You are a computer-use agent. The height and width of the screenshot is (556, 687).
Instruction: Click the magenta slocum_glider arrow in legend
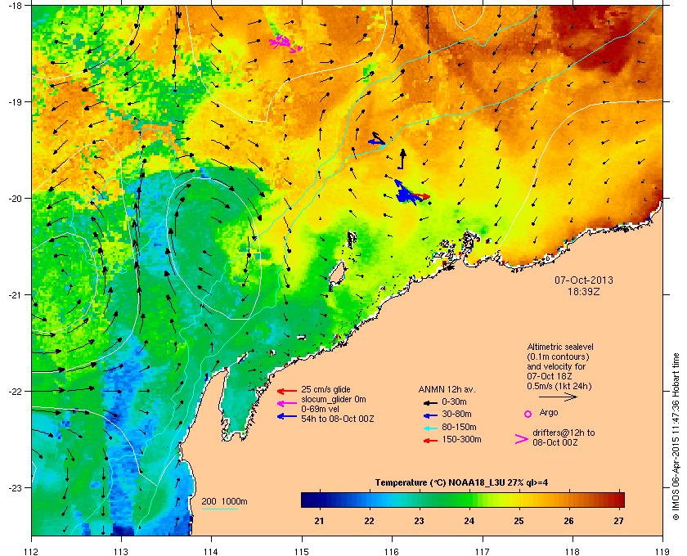point(287,404)
